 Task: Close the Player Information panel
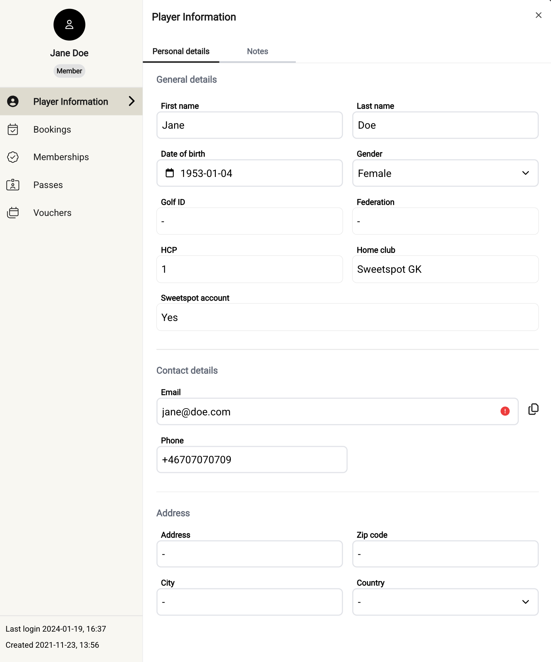[x=538, y=15]
